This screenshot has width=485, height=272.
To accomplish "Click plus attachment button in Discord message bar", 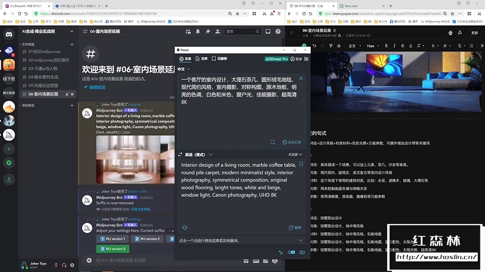I will click(89, 260).
